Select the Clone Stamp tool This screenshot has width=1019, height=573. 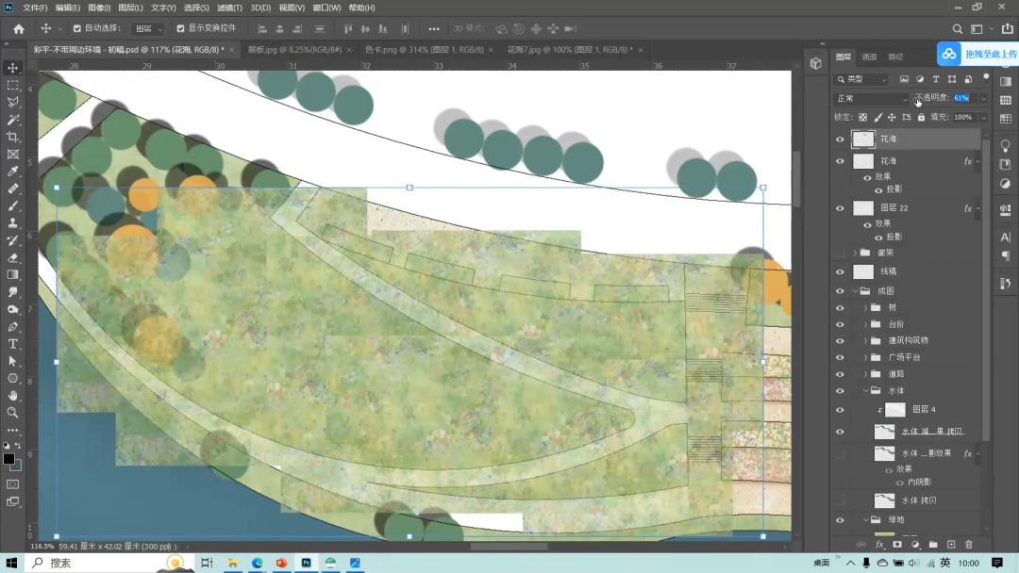tap(12, 223)
